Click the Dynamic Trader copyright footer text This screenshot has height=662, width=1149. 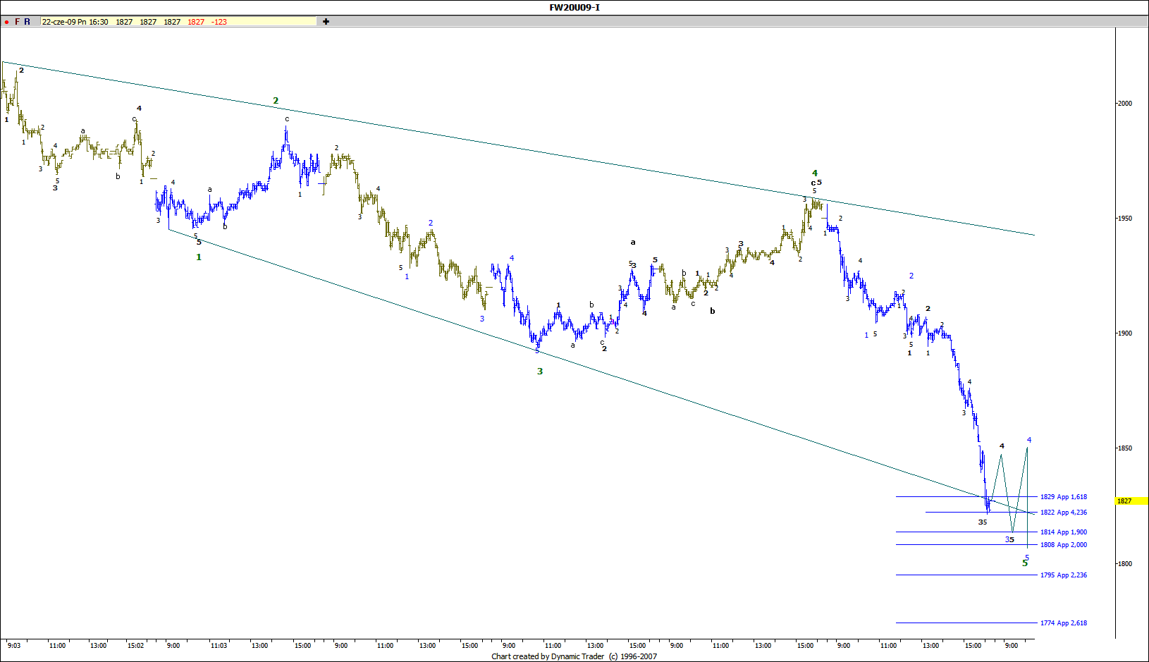(x=574, y=656)
